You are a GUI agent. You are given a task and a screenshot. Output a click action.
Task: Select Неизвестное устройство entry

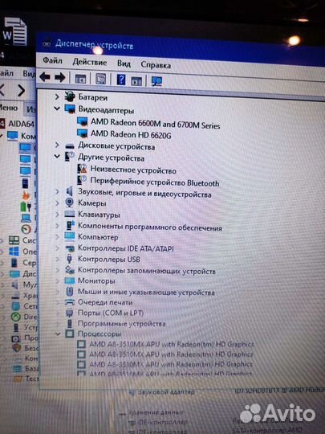pyautogui.click(x=133, y=170)
